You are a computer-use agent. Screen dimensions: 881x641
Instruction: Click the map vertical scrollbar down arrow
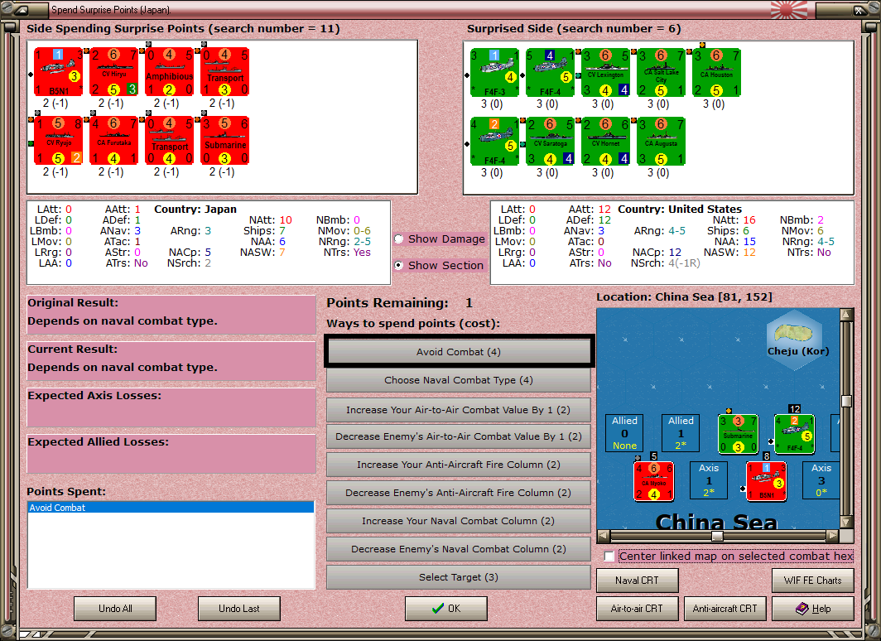tap(847, 522)
